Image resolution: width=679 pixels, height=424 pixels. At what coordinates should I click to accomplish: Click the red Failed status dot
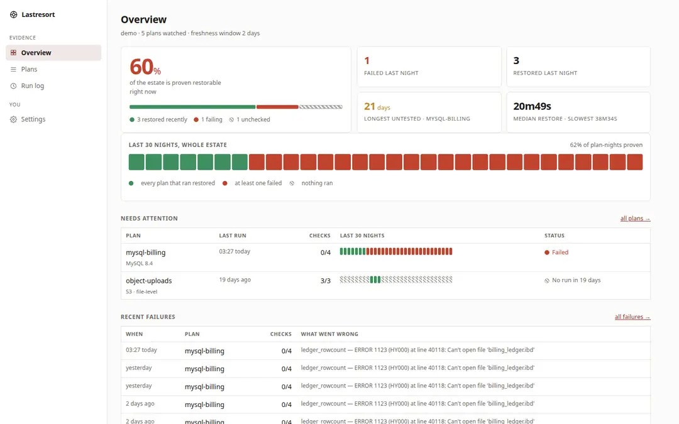pos(547,253)
